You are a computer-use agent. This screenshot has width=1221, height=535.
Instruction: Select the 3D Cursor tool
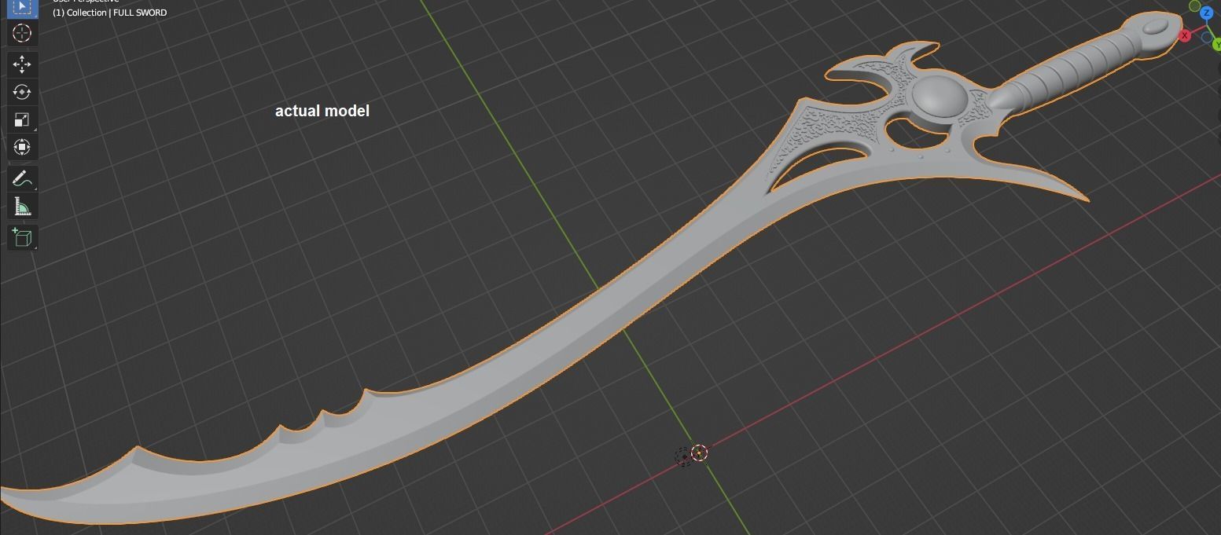tap(21, 33)
